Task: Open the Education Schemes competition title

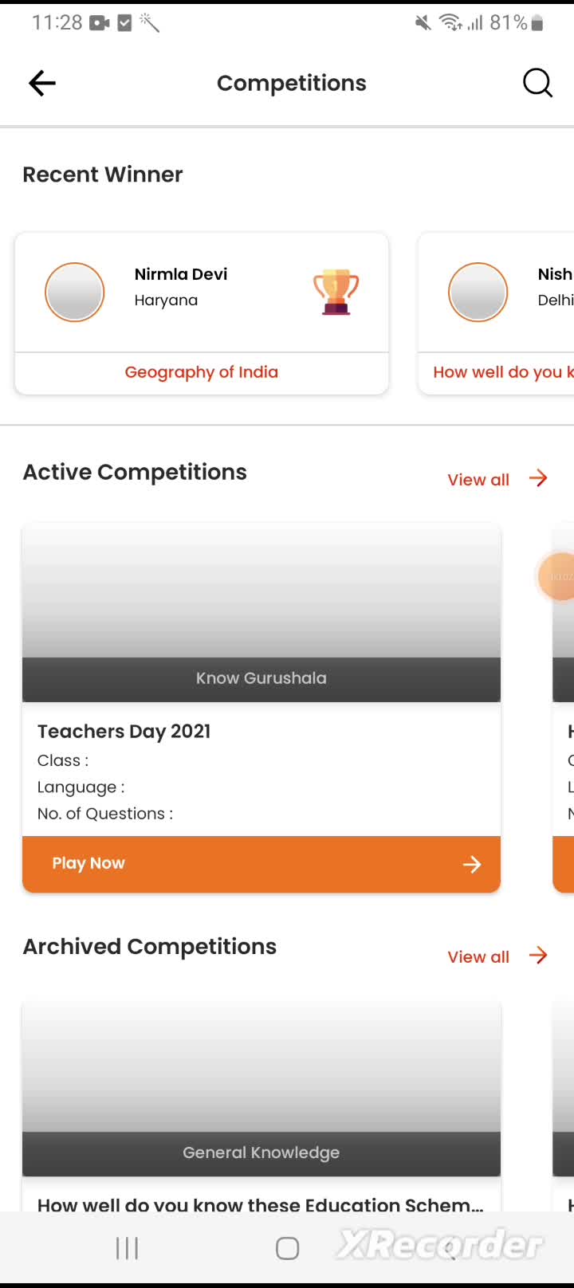Action: coord(261,1204)
